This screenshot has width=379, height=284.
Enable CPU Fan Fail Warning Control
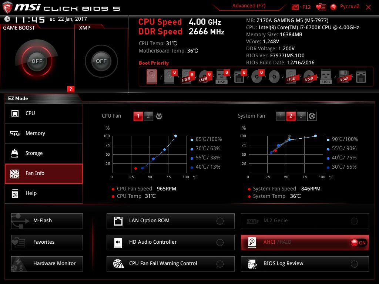click(170, 264)
